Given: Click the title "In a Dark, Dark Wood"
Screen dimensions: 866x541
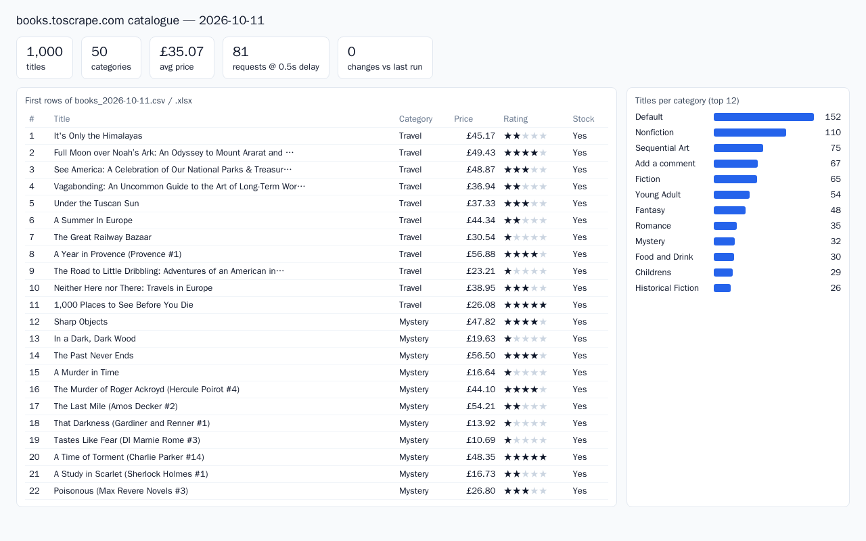Looking at the screenshot, I should coord(95,339).
